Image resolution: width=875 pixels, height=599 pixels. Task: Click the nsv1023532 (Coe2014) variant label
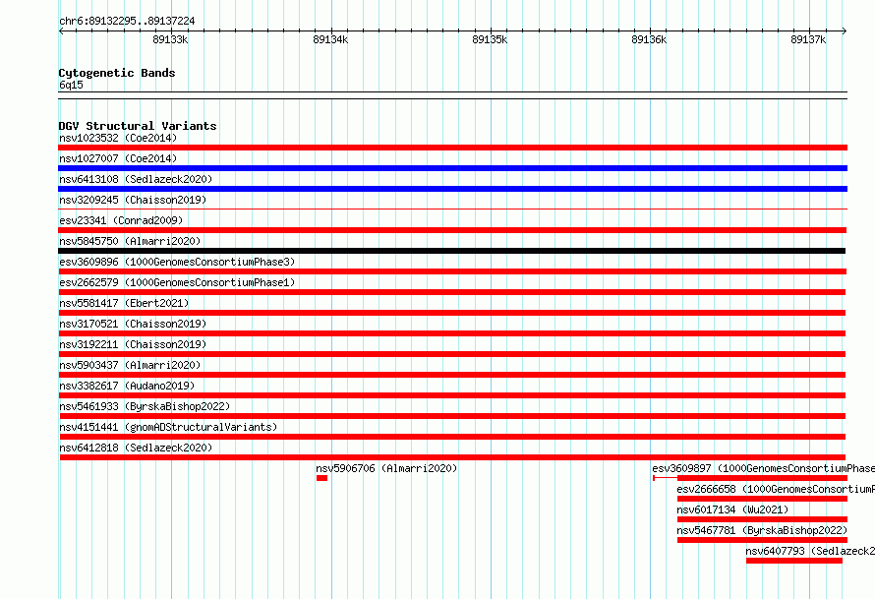[118, 138]
